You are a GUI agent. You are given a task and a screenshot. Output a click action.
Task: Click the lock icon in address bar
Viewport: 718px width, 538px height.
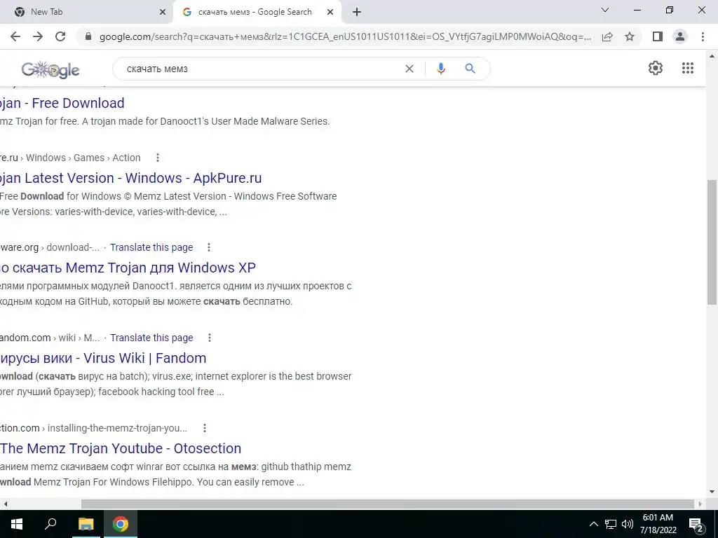click(x=88, y=36)
